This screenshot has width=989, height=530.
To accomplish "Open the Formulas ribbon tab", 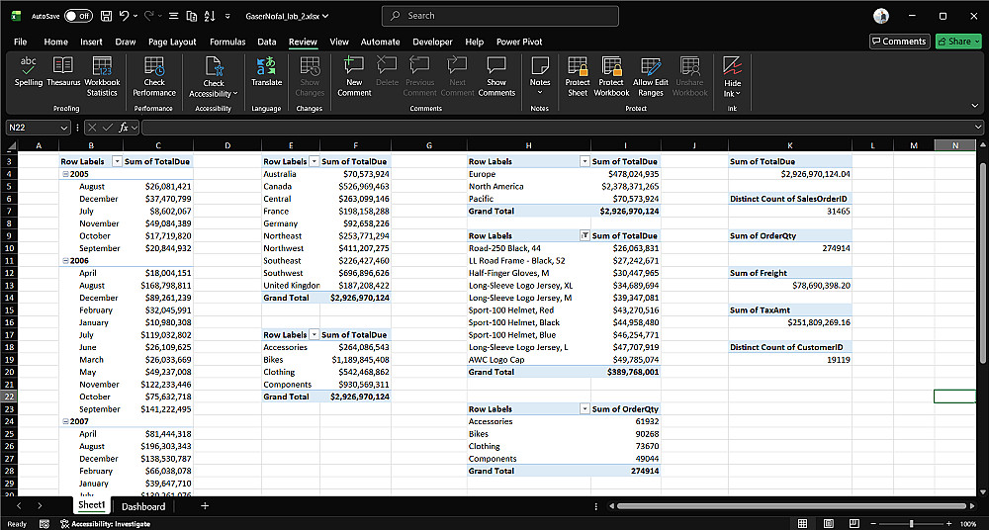I will click(x=227, y=42).
